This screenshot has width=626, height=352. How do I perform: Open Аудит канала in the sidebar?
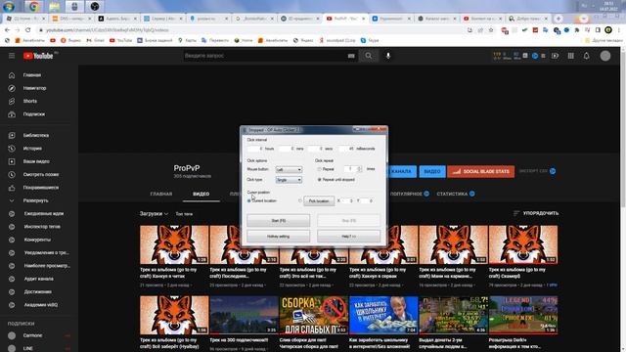(x=39, y=279)
